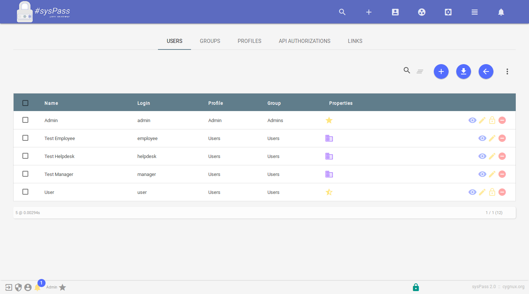
Task: Click the magnifier icon above the users table
Action: [x=407, y=70]
